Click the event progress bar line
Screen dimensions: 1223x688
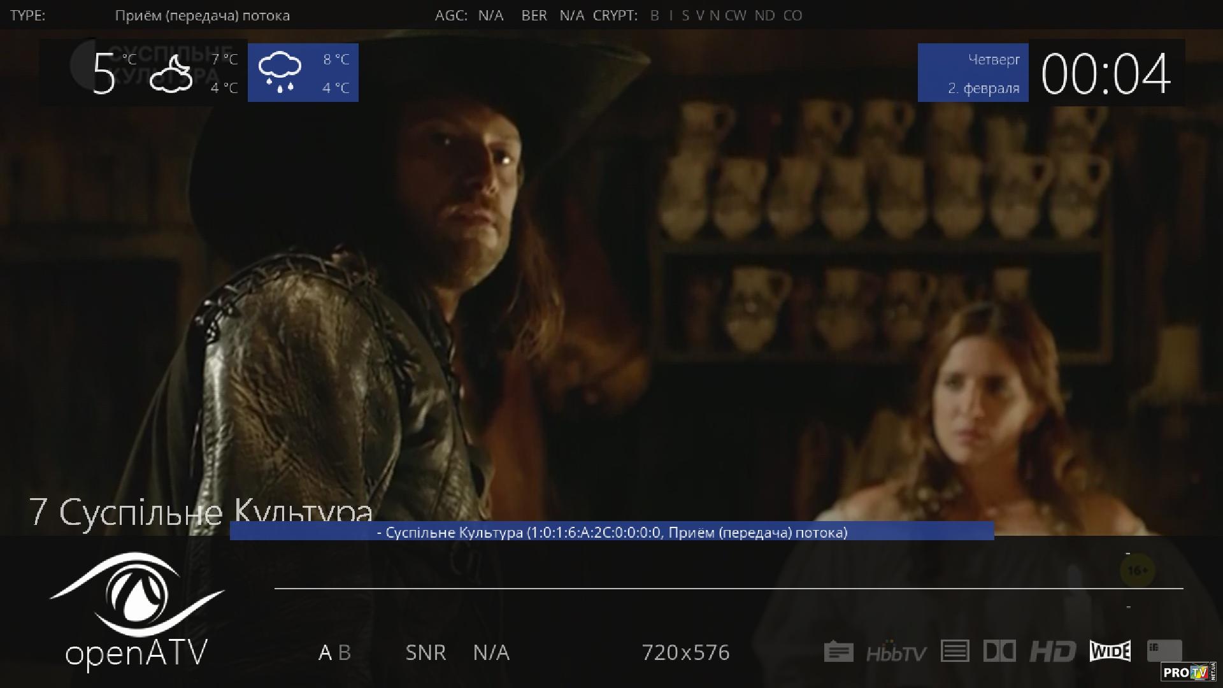click(728, 588)
